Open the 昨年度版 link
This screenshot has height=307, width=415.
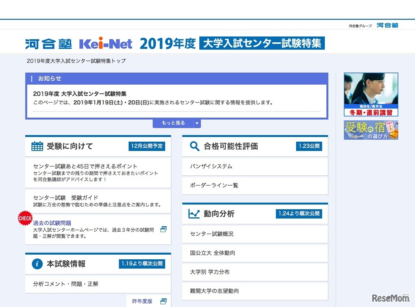coord(142,301)
